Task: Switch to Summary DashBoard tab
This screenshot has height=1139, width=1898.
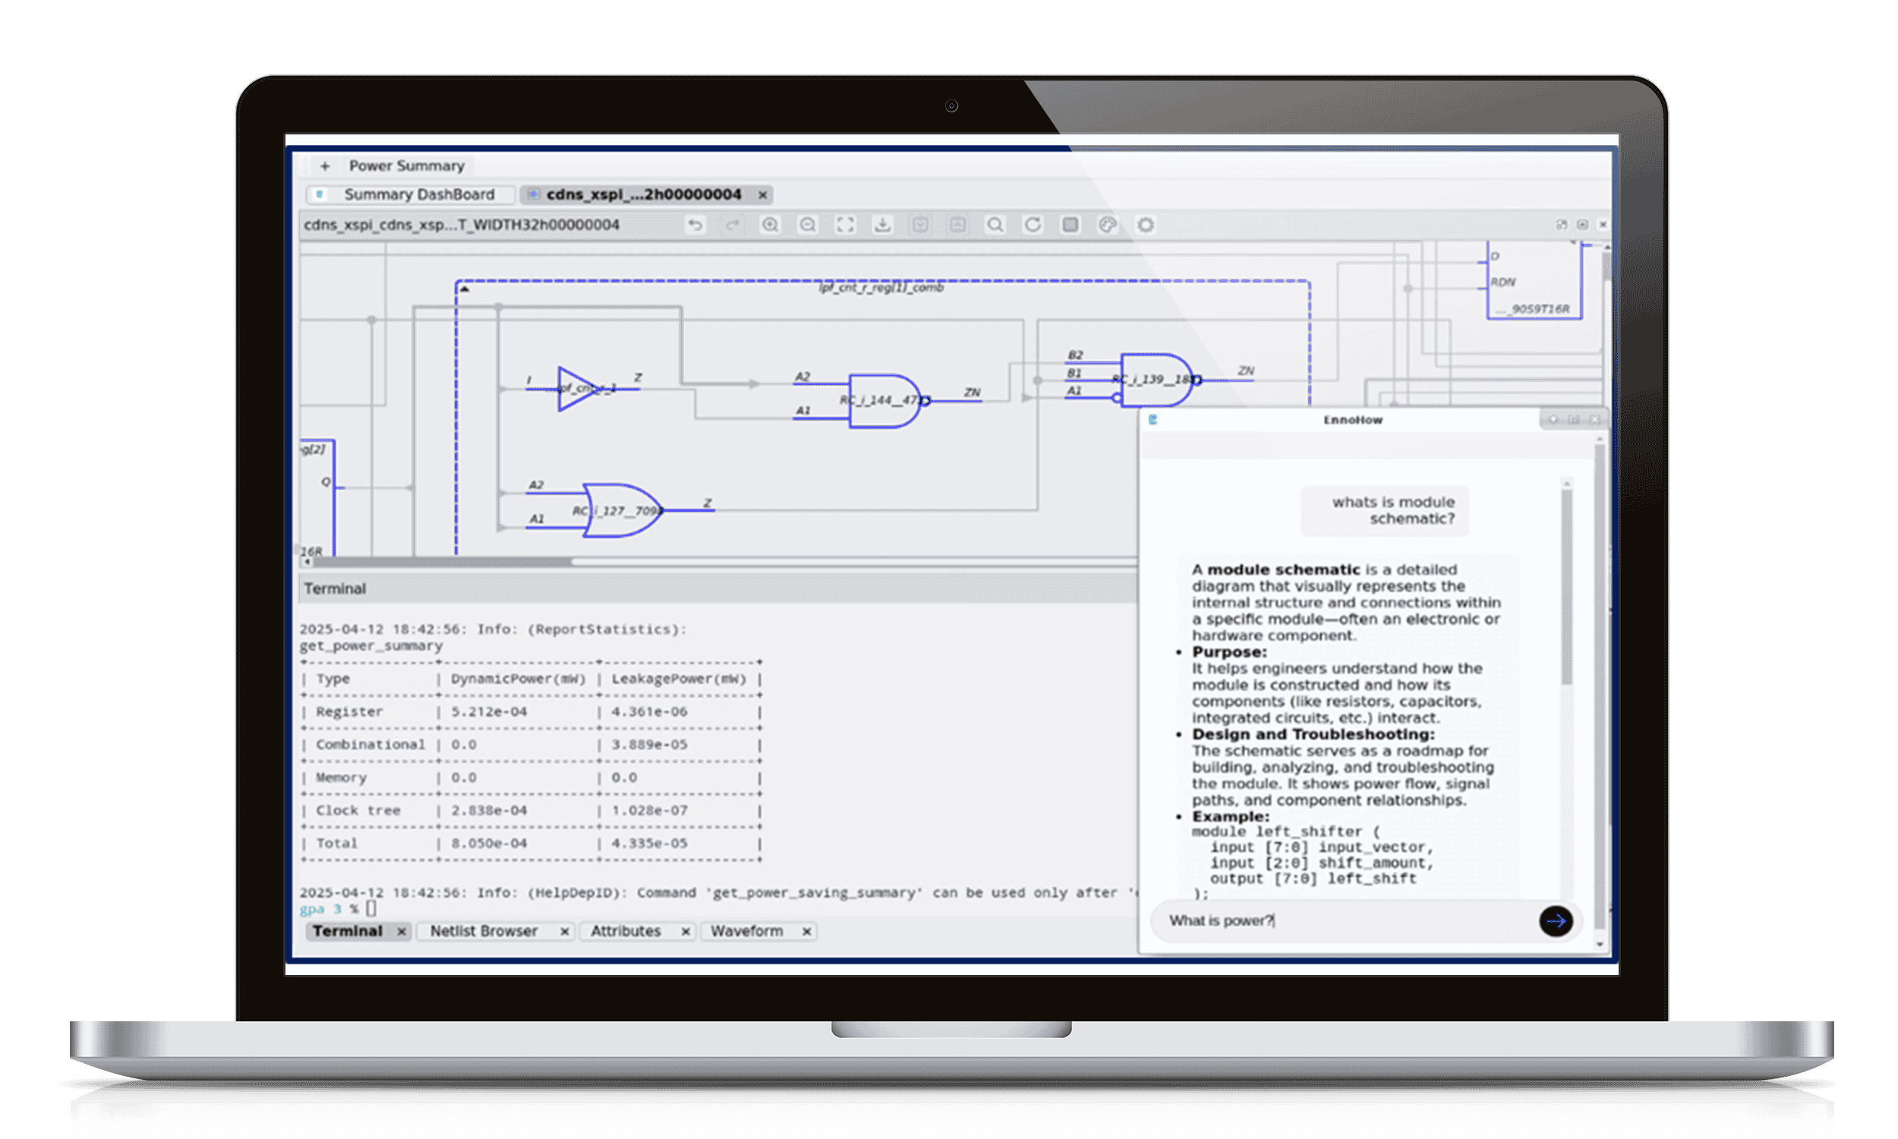Action: point(418,195)
